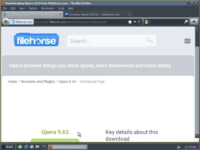The image size is (200, 150).
Task: Open the Google search engine selector
Action: (148, 22)
